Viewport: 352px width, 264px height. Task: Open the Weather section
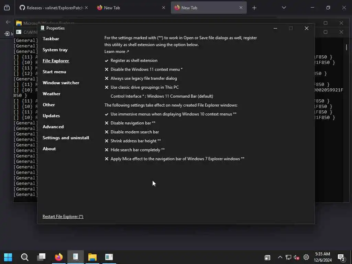[52, 94]
